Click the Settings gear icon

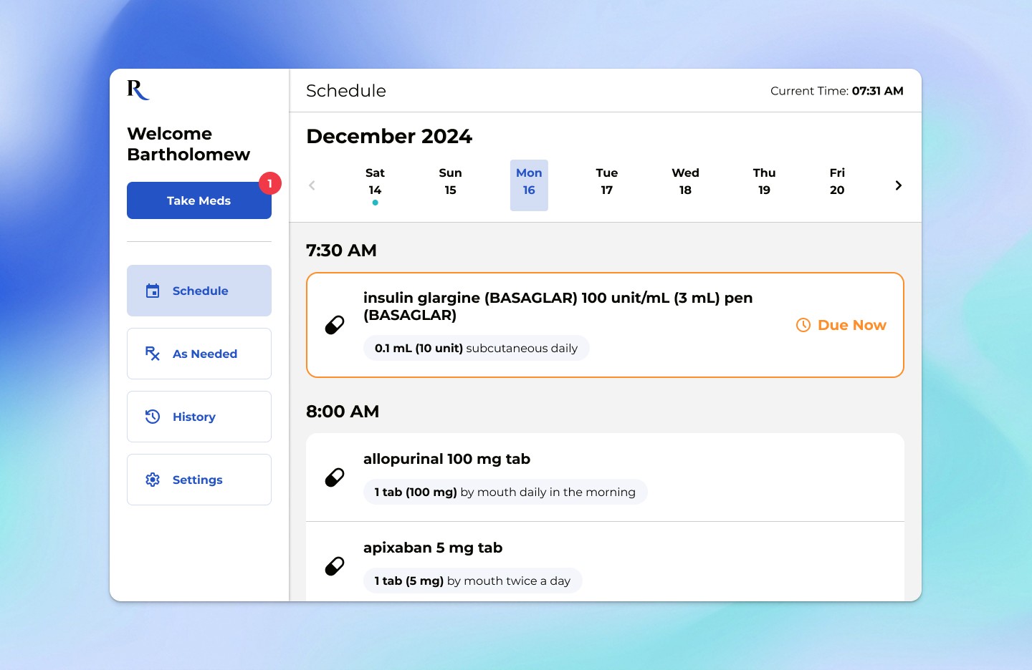[153, 480]
